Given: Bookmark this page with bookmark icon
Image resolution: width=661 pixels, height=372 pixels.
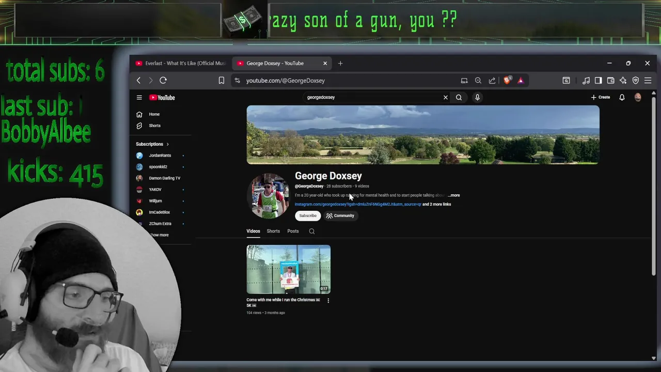Looking at the screenshot, I should click(221, 80).
